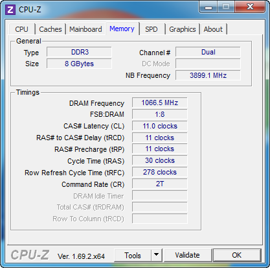Image resolution: width=270 pixels, height=268 pixels.
Task: Click the DRAM Frequency value field
Action: click(160, 103)
